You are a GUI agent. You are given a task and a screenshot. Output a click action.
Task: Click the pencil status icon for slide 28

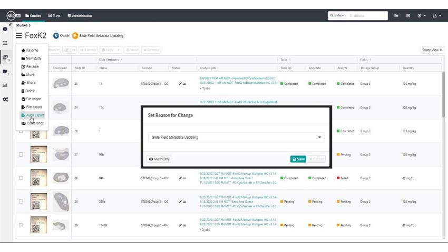coord(180,178)
